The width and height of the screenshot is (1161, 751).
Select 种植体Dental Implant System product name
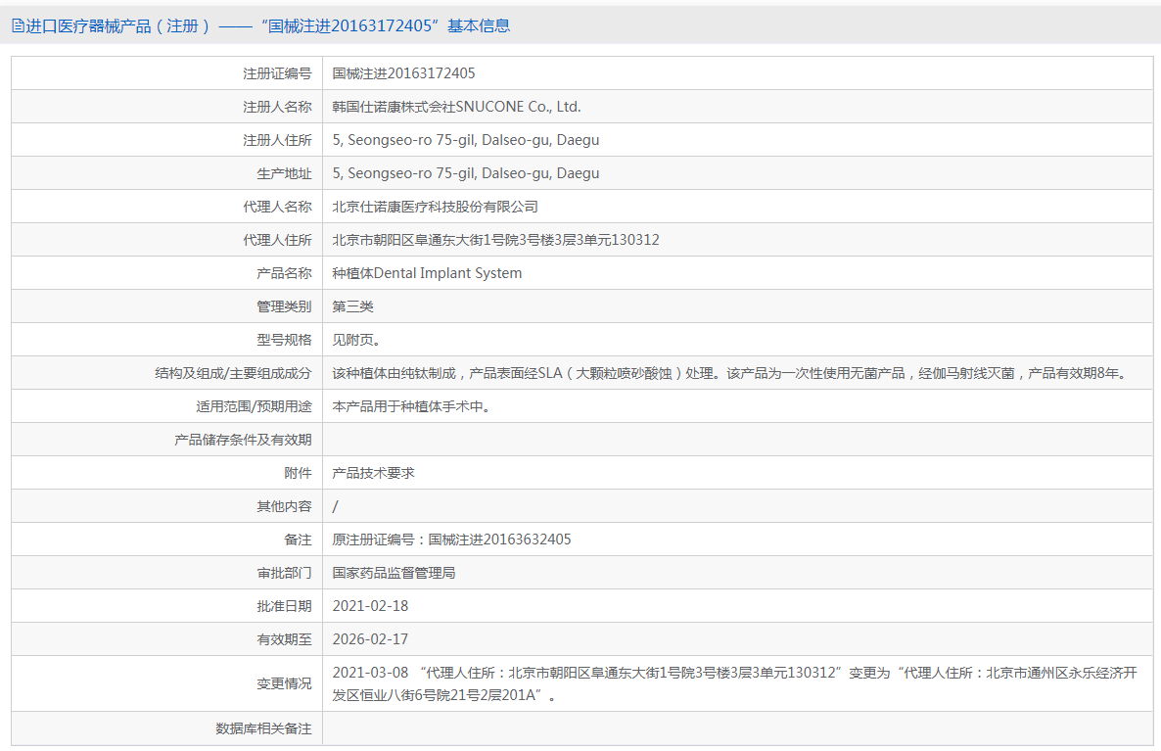427,273
